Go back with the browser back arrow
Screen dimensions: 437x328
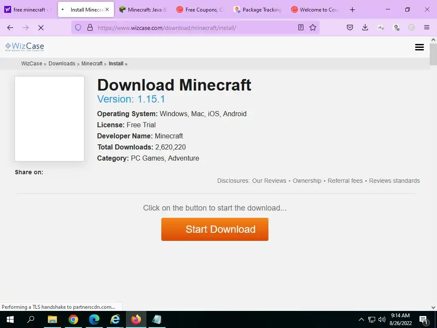point(10,28)
